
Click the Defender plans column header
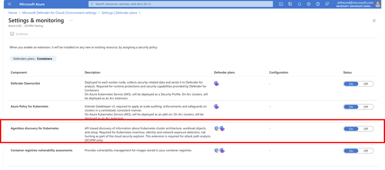(224, 72)
